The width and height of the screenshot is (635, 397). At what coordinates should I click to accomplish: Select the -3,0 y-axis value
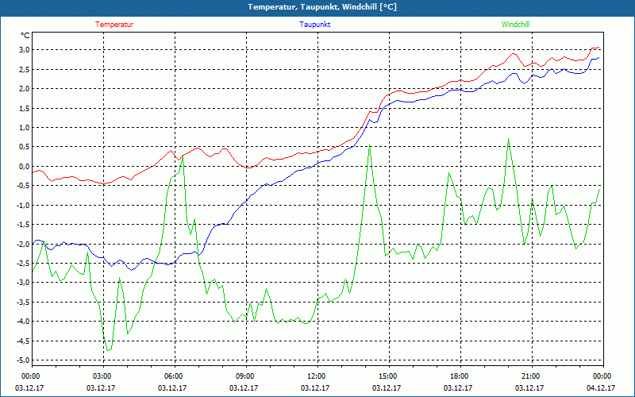[24, 283]
